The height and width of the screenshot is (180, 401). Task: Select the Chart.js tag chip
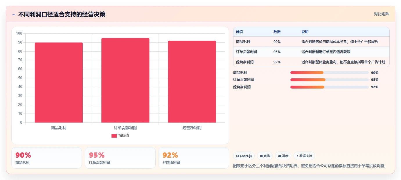[244, 156]
